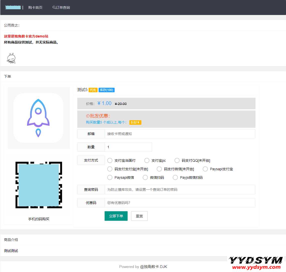Focus the 邮箱 email input field
Screen dimensions: 286x272
(180, 134)
